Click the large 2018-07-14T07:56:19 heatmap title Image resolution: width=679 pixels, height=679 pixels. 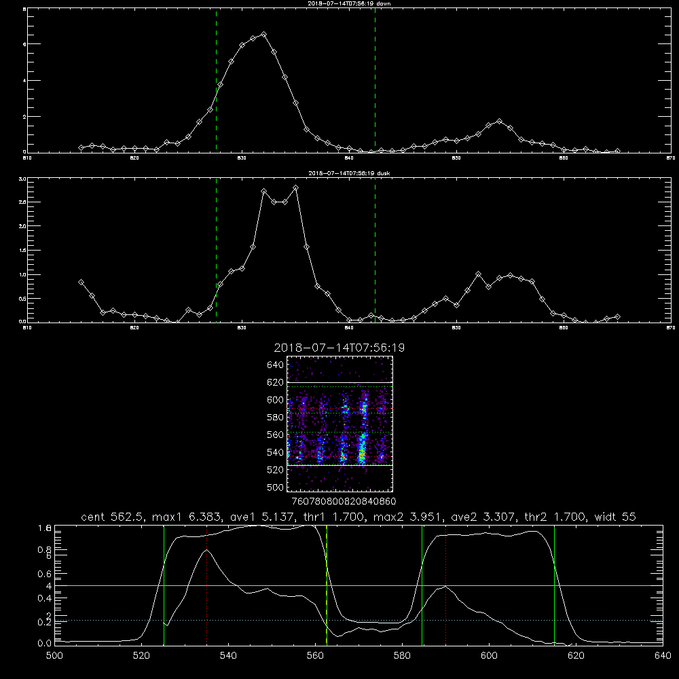click(x=339, y=348)
